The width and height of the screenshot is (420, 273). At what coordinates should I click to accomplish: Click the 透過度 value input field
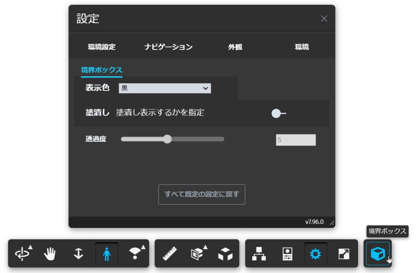tap(296, 140)
